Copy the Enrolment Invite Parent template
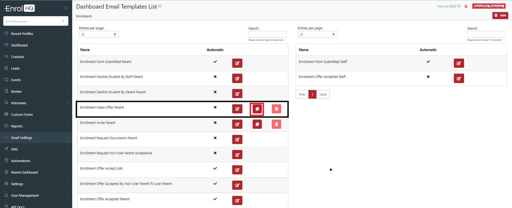 pos(257,124)
